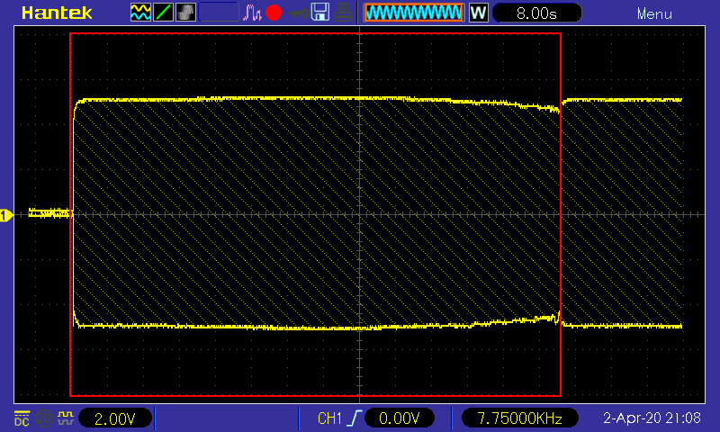Click the rising edge trigger icon
Image resolution: width=720 pixels, height=432 pixels.
point(355,418)
